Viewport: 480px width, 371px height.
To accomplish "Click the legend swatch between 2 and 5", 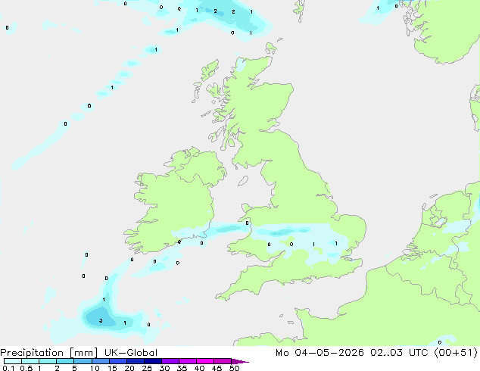I will (x=65, y=361).
